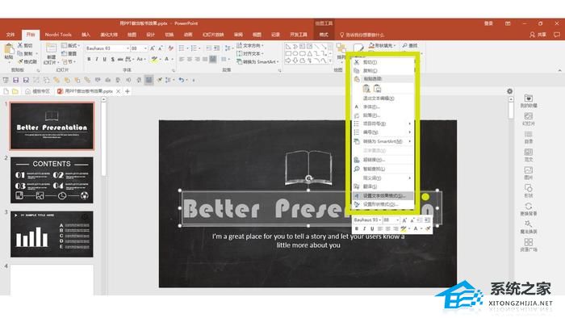The height and width of the screenshot is (318, 565).
Task: Click Convert to SmartArt in the ribbon
Action: pos(258,62)
